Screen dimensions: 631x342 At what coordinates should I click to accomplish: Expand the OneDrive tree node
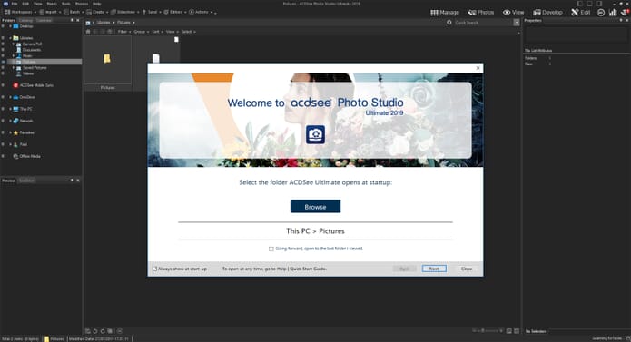(x=11, y=97)
